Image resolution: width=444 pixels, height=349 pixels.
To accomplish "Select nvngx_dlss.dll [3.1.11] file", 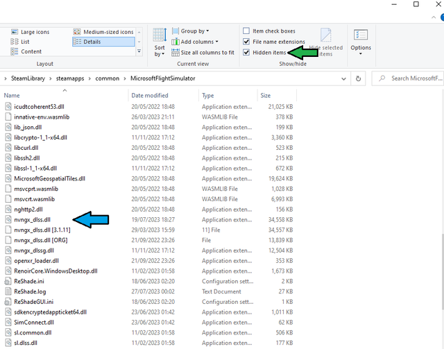I will (42, 230).
